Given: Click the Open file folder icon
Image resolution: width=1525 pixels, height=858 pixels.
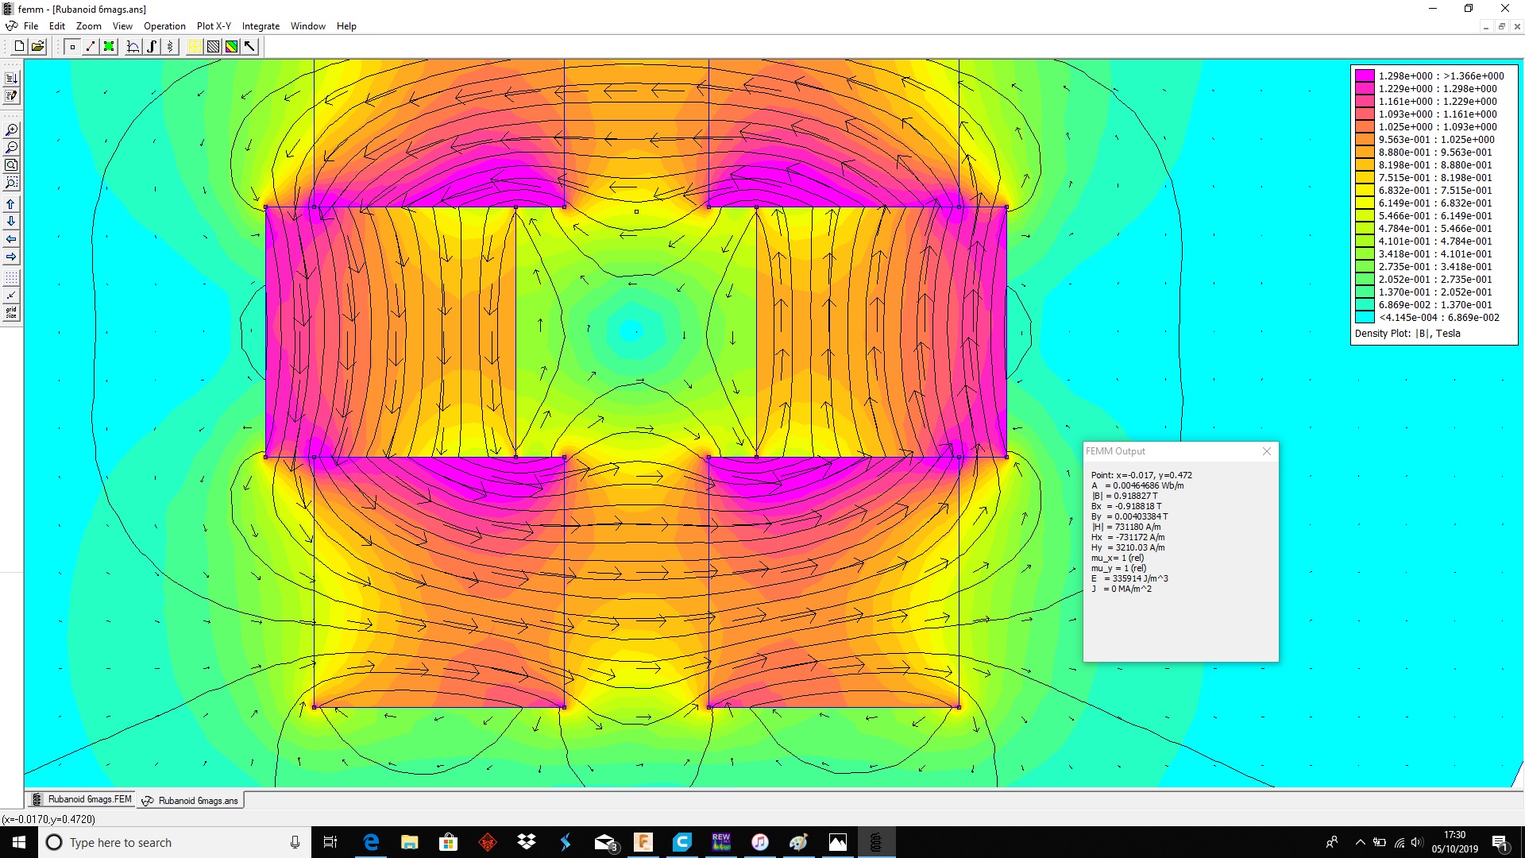Looking at the screenshot, I should coord(37,47).
